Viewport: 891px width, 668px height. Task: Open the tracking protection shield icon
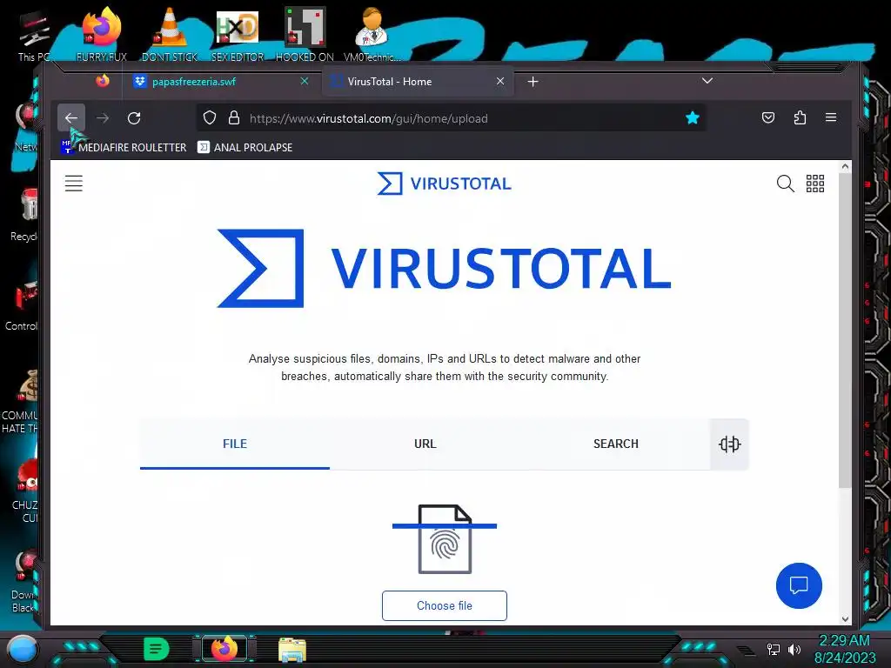coord(210,118)
